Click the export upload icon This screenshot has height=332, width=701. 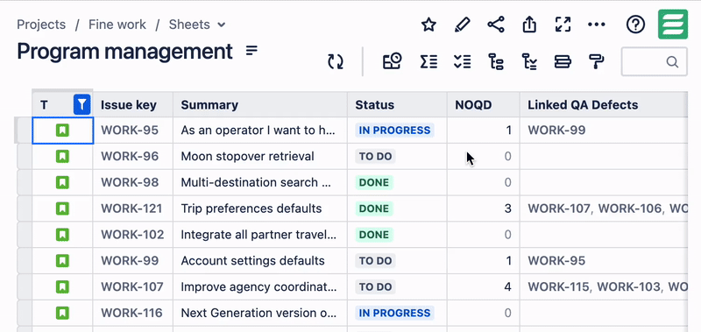pyautogui.click(x=529, y=25)
